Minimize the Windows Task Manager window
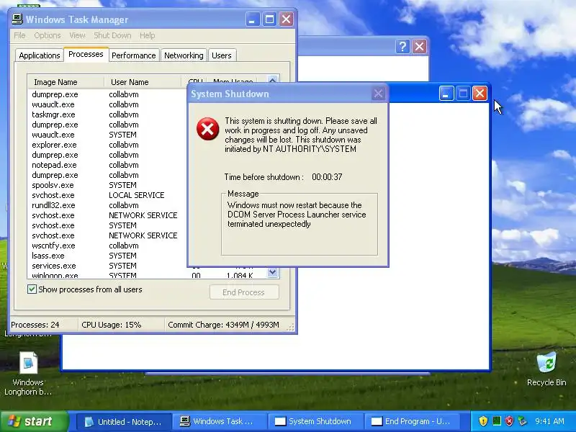 pyautogui.click(x=253, y=19)
